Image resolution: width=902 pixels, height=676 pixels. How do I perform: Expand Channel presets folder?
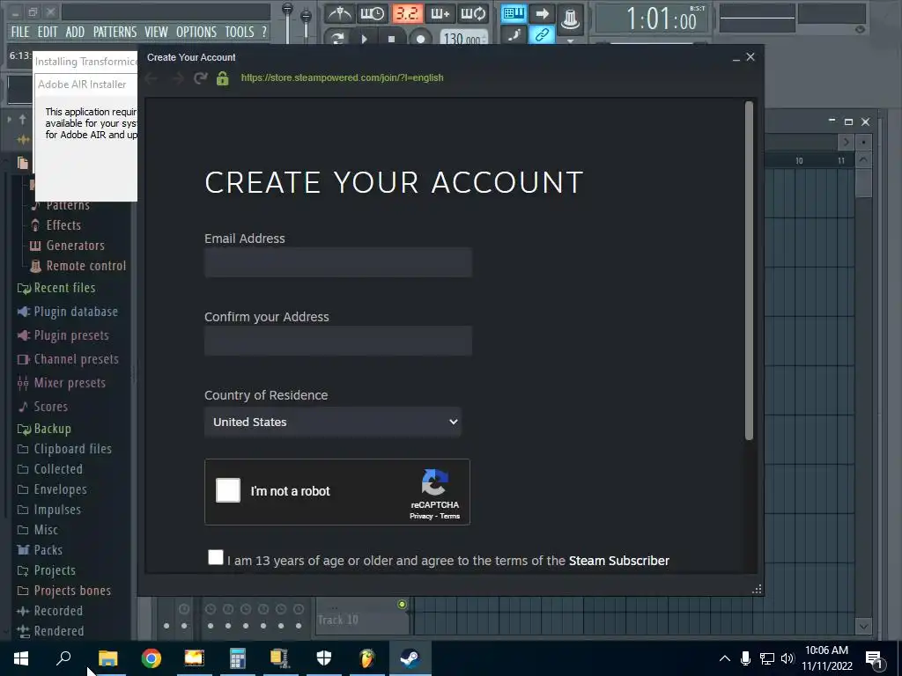pyautogui.click(x=76, y=359)
